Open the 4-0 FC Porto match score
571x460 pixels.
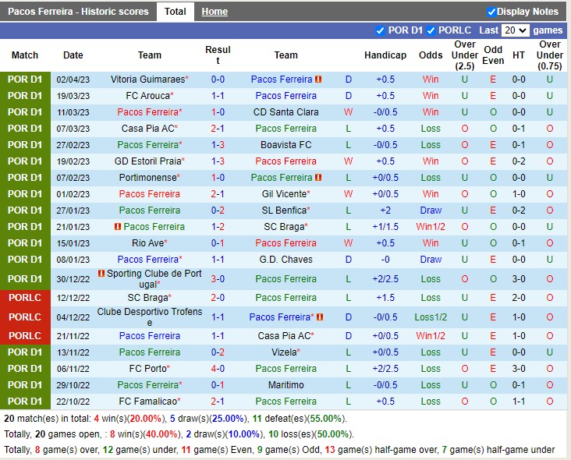[218, 369]
